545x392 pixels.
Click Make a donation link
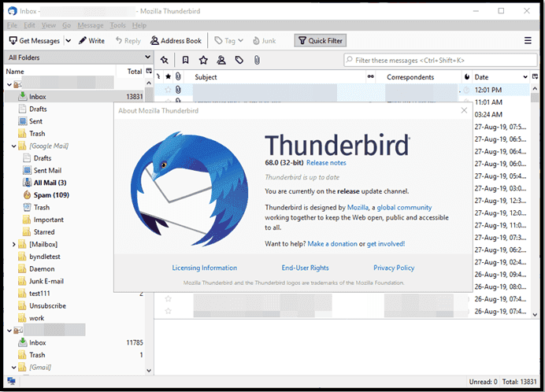click(332, 244)
